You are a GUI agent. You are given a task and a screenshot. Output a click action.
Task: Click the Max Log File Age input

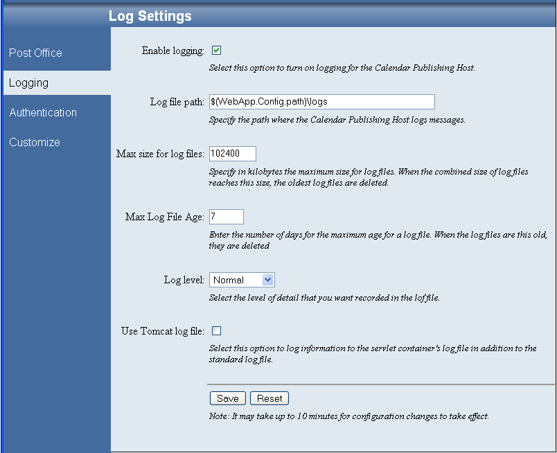(226, 217)
